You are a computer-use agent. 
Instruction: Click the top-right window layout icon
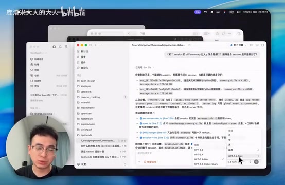(263, 45)
